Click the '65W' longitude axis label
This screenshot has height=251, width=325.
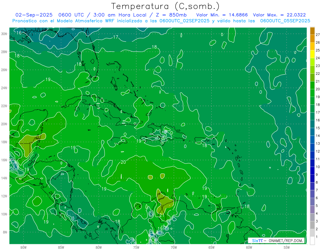(212, 247)
